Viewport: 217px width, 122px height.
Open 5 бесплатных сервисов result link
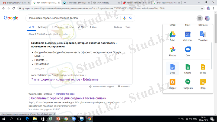(x=67, y=98)
